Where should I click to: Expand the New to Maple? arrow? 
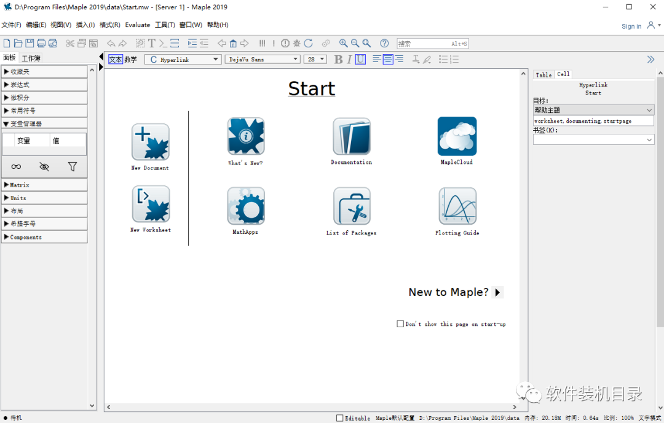(x=498, y=292)
